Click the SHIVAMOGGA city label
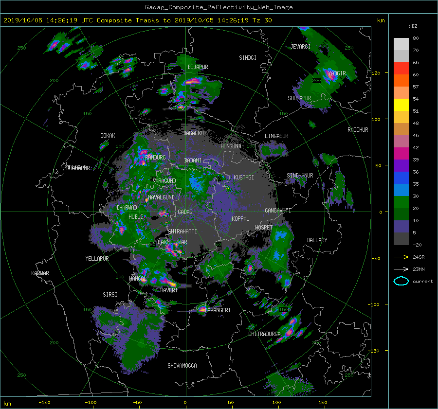438x409 pixels. pos(182,365)
